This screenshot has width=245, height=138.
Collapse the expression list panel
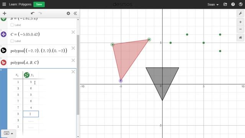pyautogui.click(x=75, y=13)
